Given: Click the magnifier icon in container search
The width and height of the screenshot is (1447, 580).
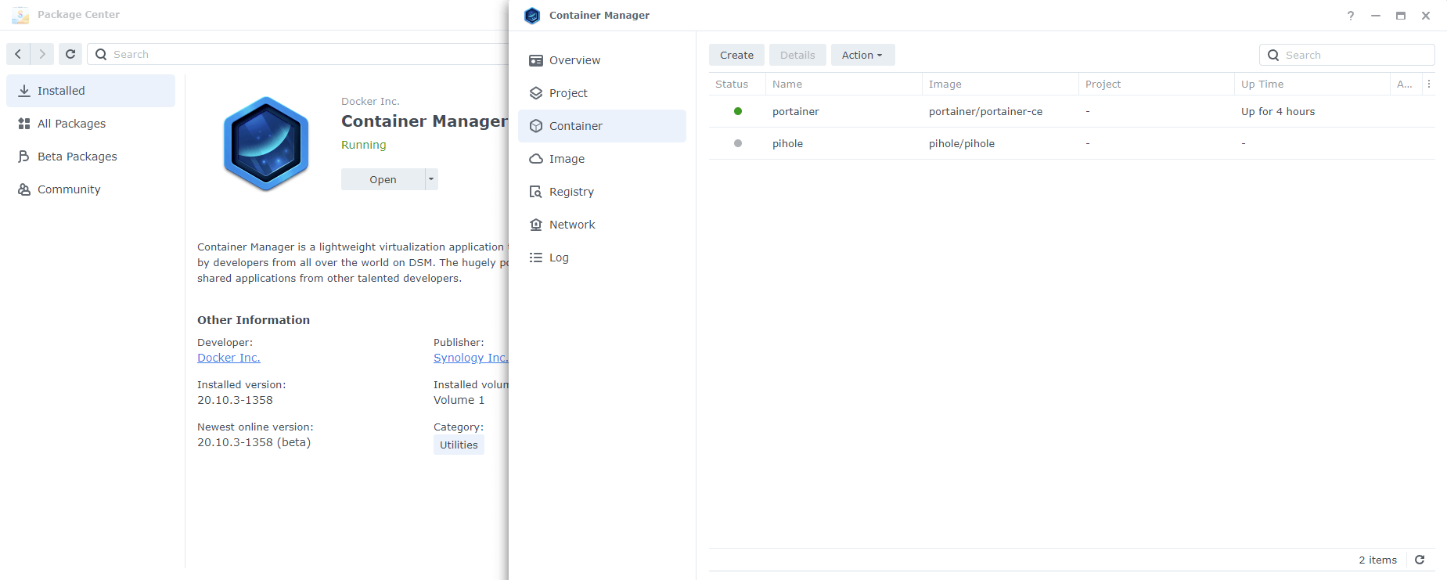Looking at the screenshot, I should click(x=1273, y=55).
